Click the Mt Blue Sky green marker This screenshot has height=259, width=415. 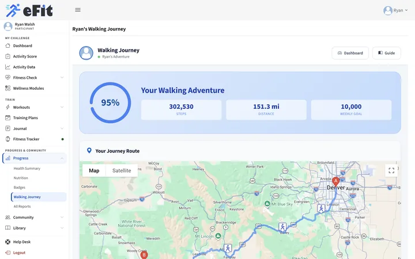point(267,204)
